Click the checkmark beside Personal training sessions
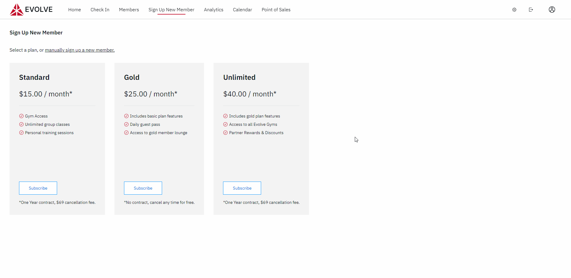This screenshot has width=571, height=278. [x=21, y=133]
